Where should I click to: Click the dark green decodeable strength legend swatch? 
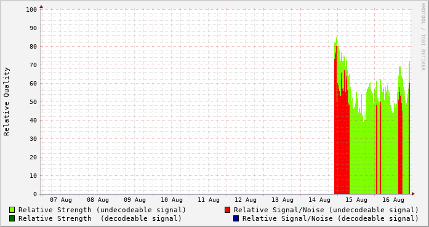[12, 218]
